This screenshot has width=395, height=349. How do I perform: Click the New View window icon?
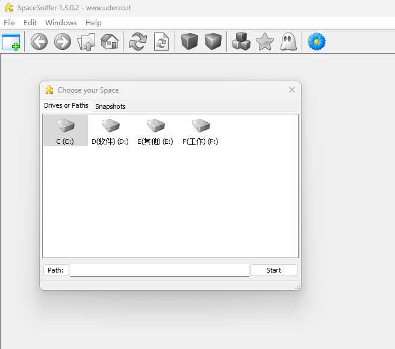[x=11, y=42]
